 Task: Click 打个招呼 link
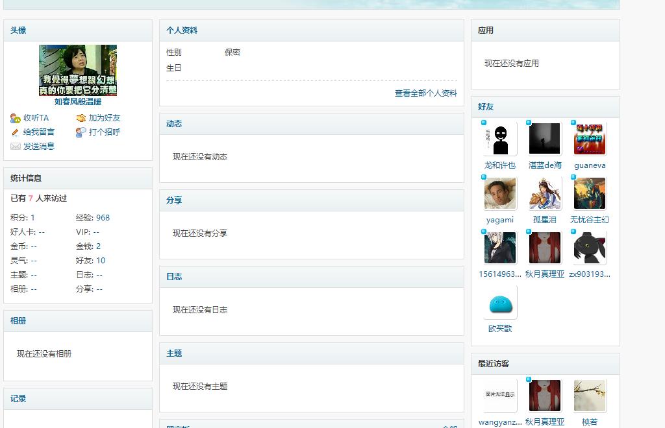[x=105, y=132]
